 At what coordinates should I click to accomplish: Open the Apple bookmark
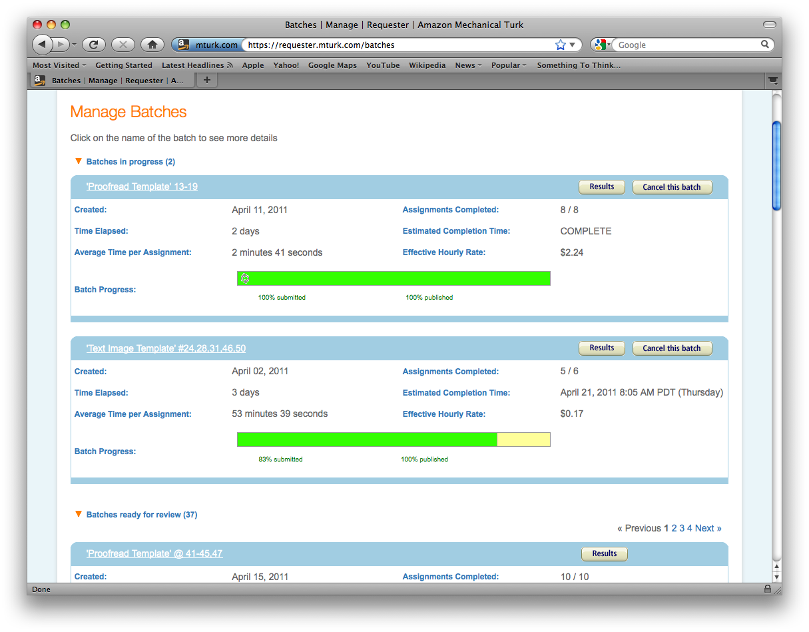[253, 65]
